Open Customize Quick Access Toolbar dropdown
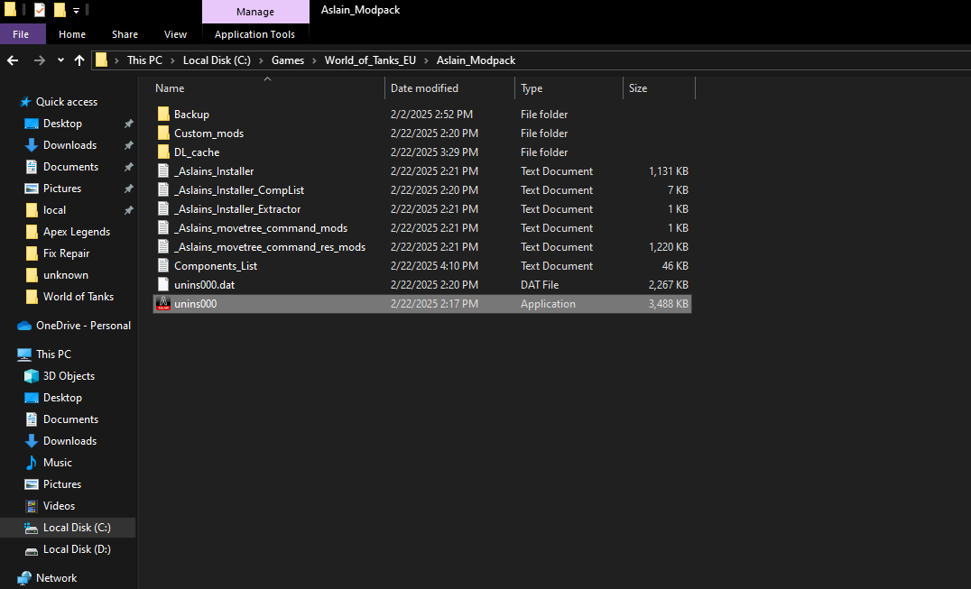Image resolution: width=971 pixels, height=589 pixels. pyautogui.click(x=76, y=10)
